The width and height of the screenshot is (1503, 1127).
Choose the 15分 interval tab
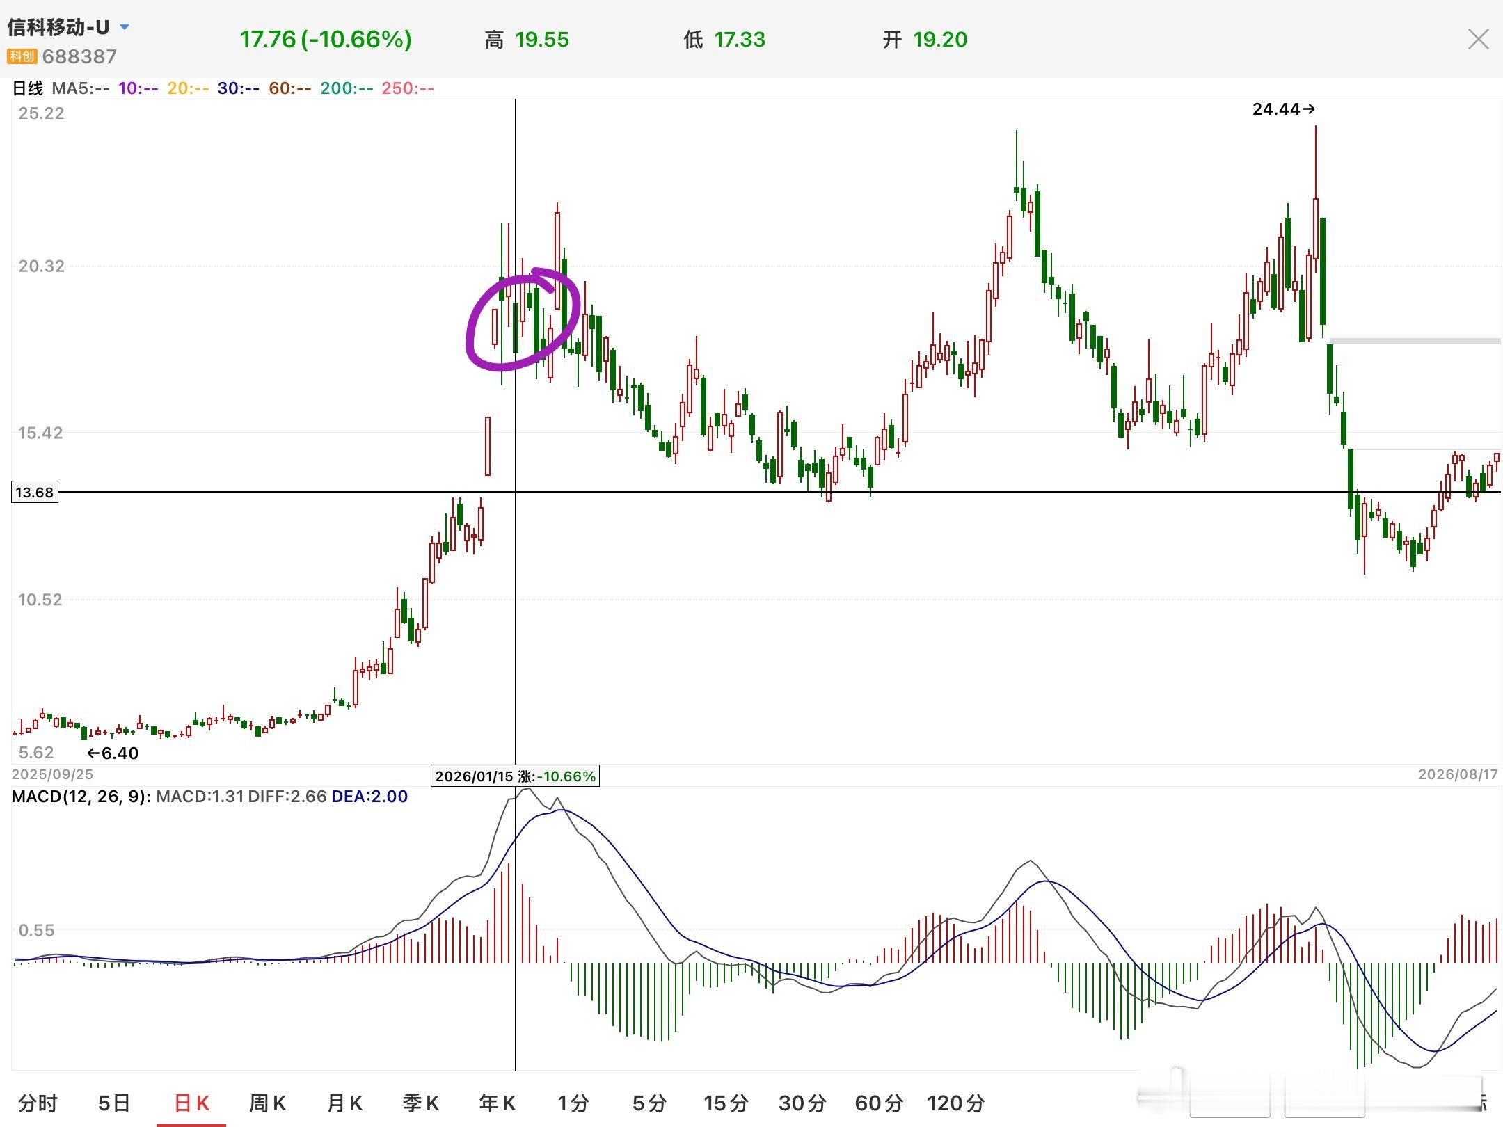[x=726, y=1103]
